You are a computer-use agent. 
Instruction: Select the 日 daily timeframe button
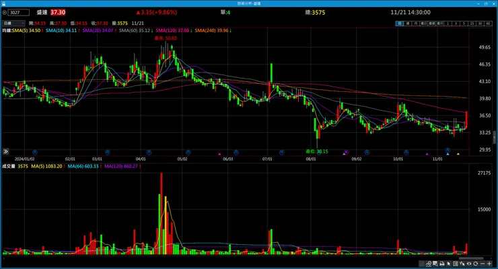[x=400, y=23]
